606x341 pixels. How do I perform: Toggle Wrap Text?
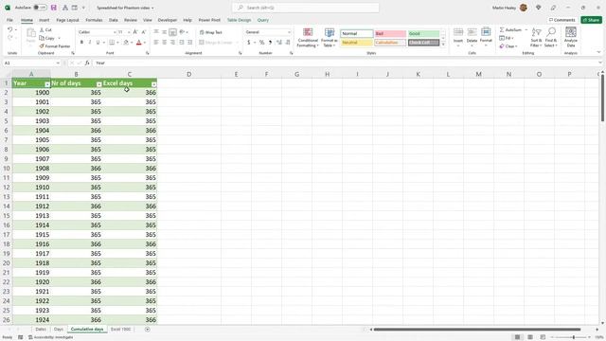[210, 32]
